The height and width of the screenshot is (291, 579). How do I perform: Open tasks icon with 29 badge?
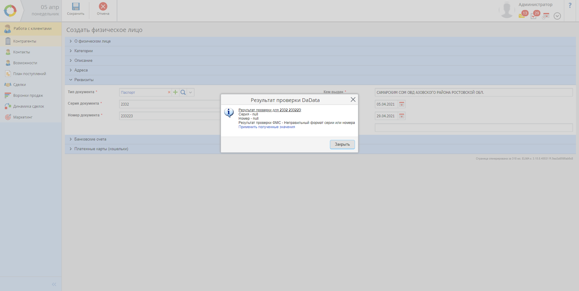[x=533, y=16]
